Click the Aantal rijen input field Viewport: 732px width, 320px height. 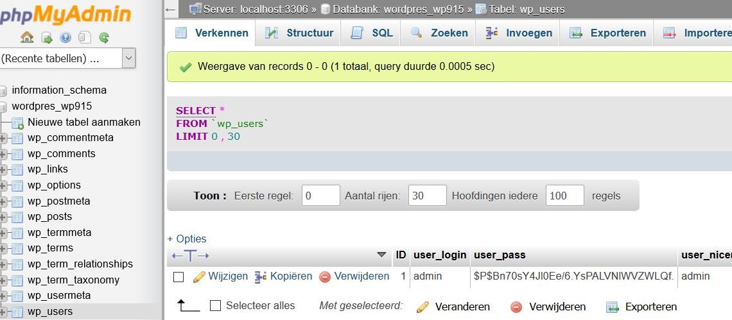coord(427,196)
